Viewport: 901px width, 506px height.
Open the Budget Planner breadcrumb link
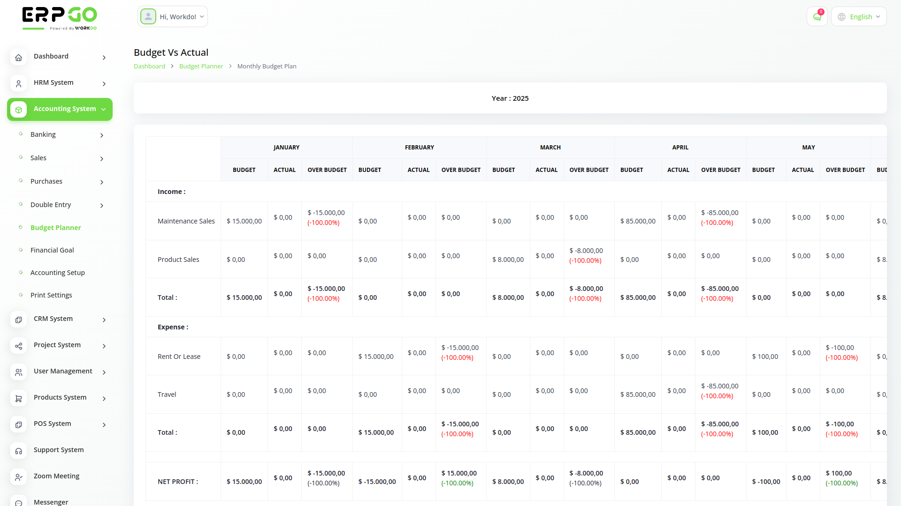click(x=201, y=66)
